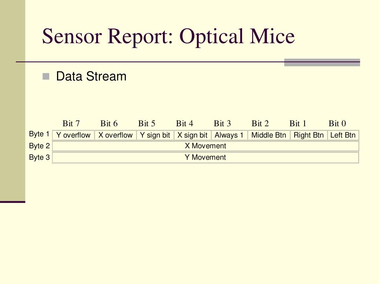Click the Y overflow cell

pyautogui.click(x=73, y=135)
